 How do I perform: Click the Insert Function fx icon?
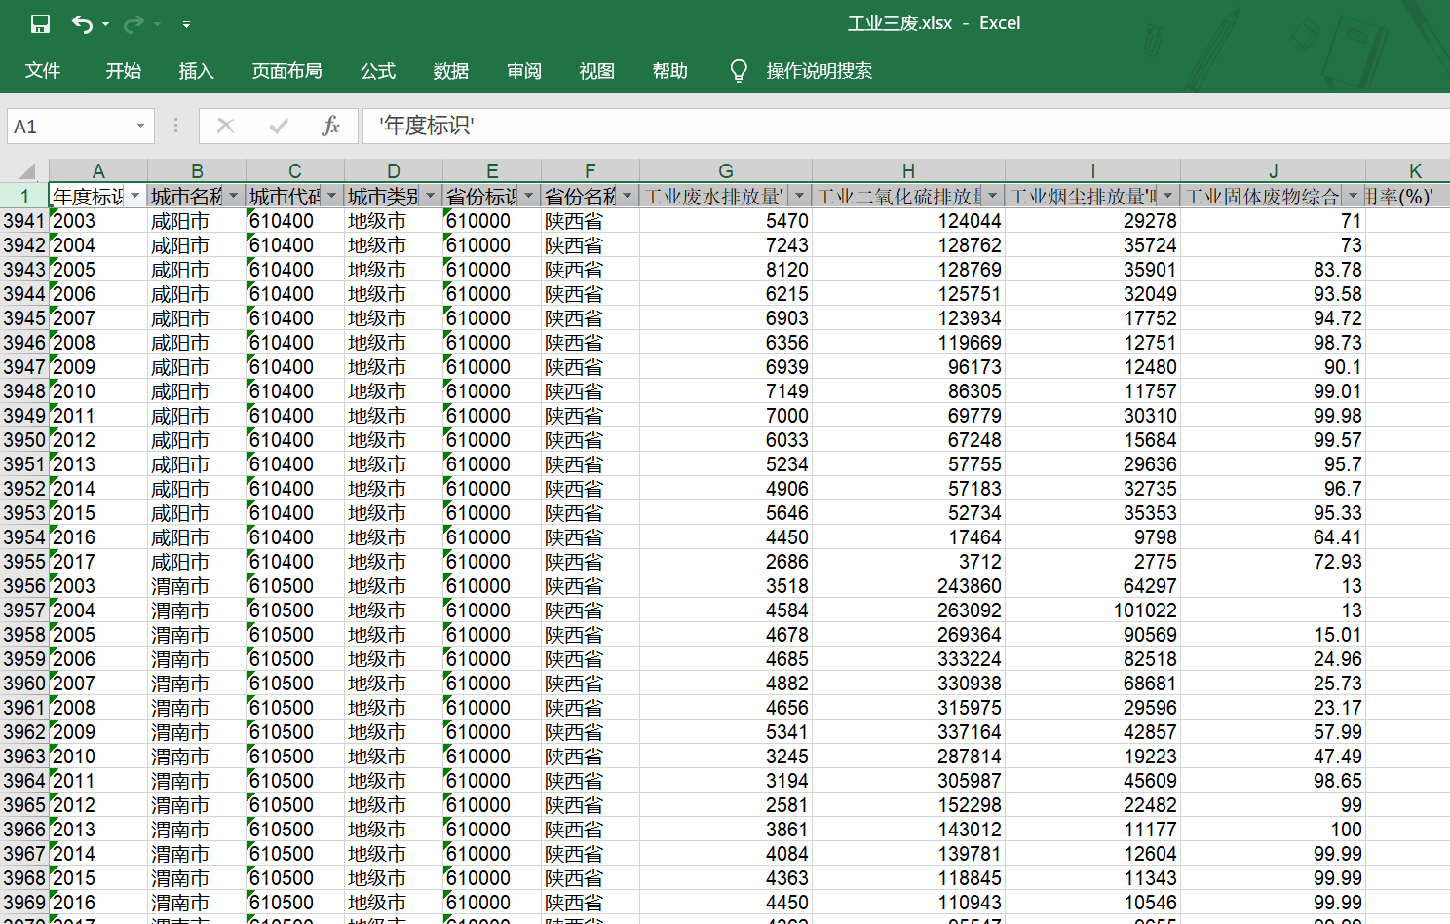[x=330, y=126]
